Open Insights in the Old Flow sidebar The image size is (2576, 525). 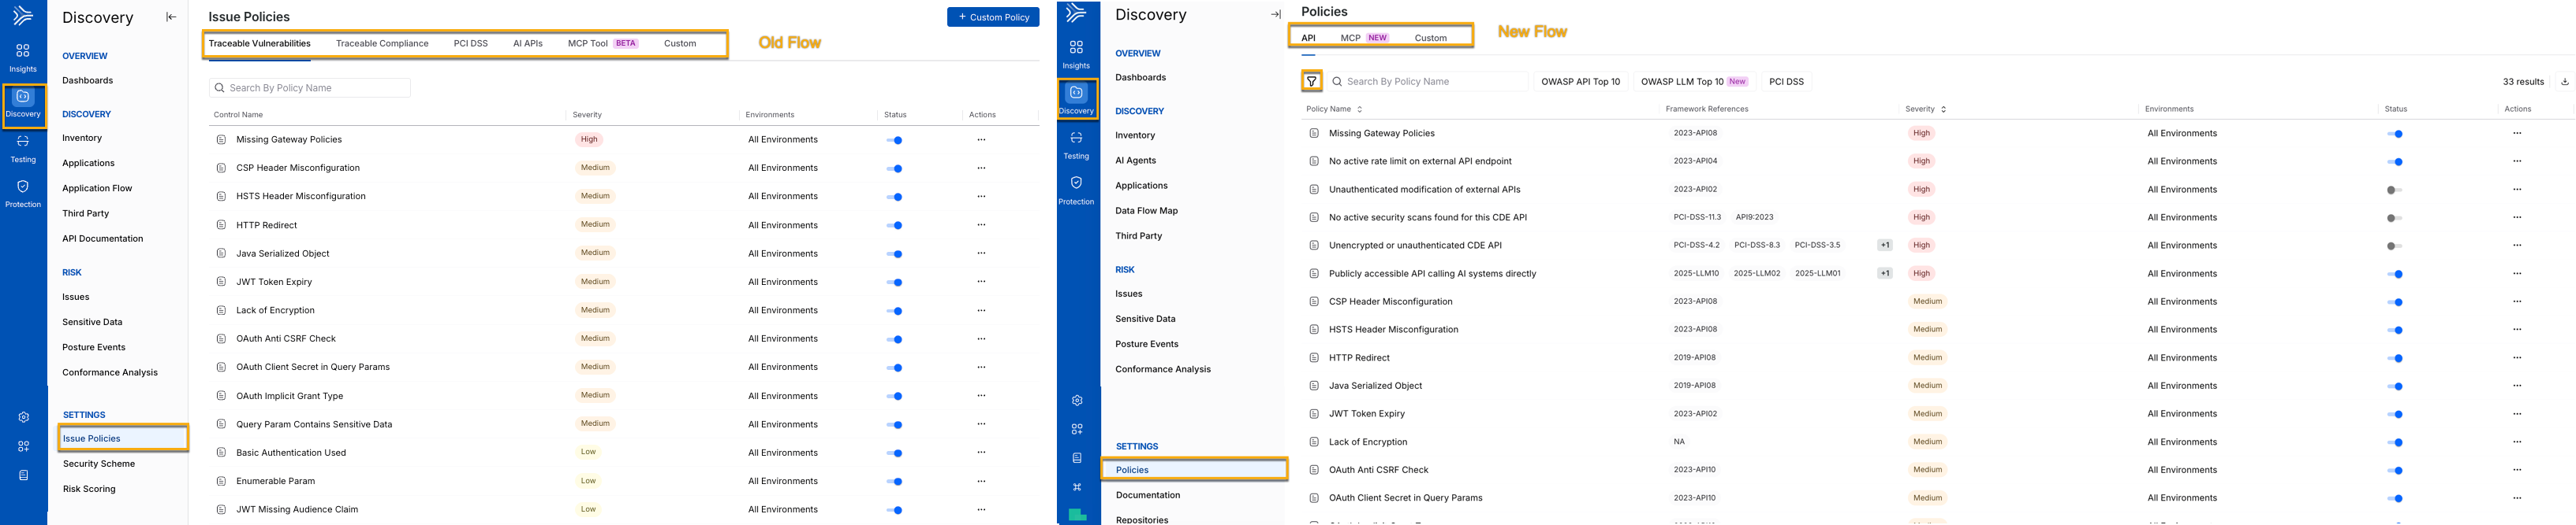[x=23, y=58]
